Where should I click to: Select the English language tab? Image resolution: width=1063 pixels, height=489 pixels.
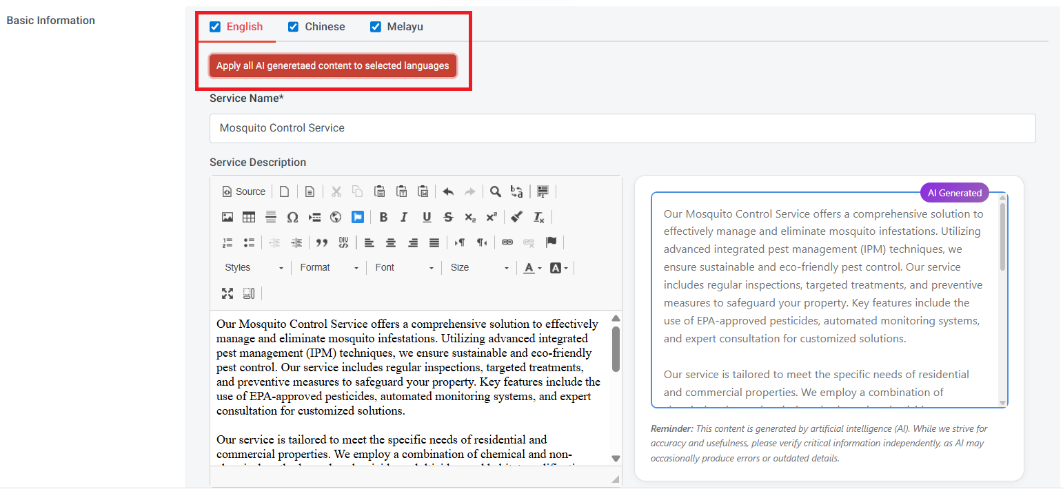(x=245, y=26)
